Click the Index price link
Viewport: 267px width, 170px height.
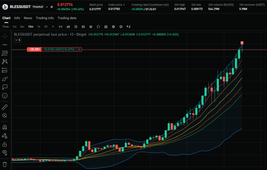coord(117,5)
